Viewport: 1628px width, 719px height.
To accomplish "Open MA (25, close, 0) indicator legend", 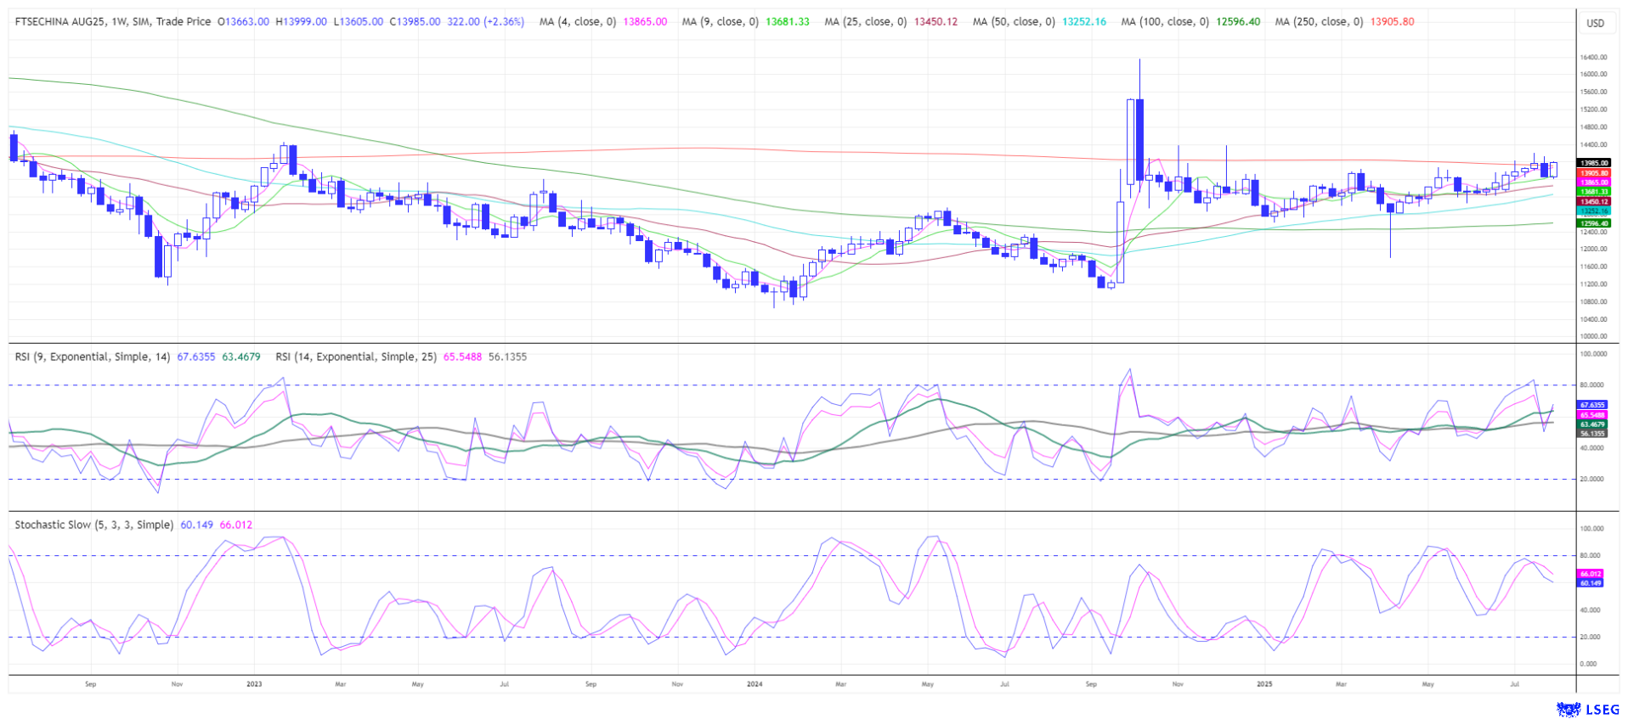I will [x=865, y=22].
